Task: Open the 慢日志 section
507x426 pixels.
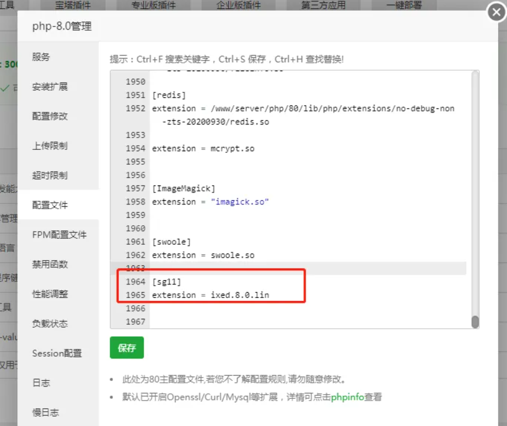Action: [x=46, y=412]
